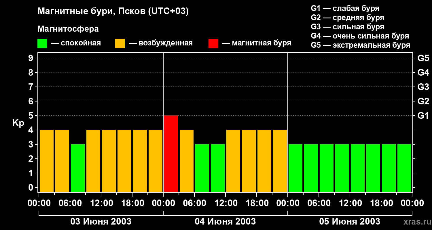
Task: Click the first green bar on 05 June
Action: (x=295, y=168)
